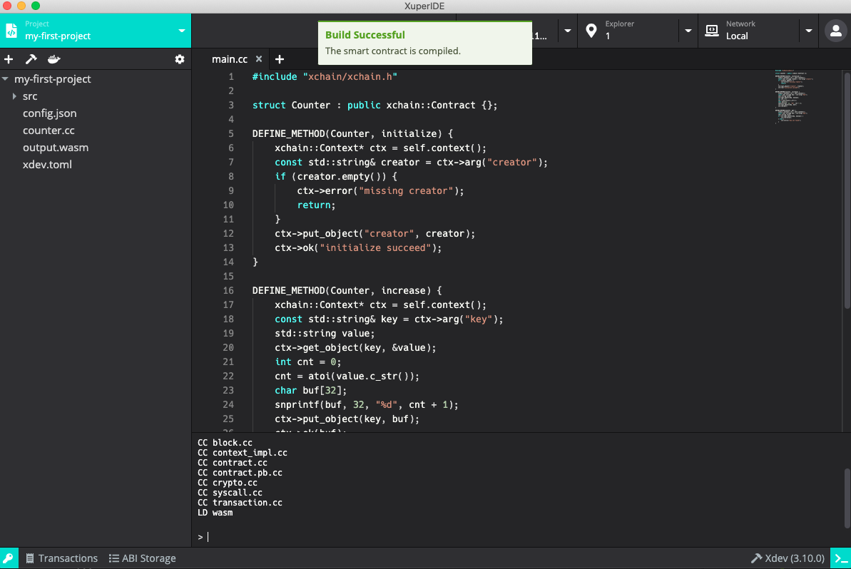This screenshot has width=851, height=569.
Task: Click the docker whale deploy icon
Action: (53, 59)
